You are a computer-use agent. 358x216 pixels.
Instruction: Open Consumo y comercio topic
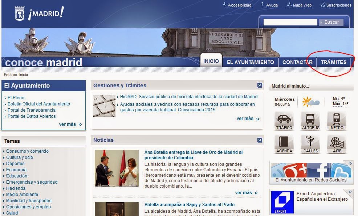(x=27, y=151)
